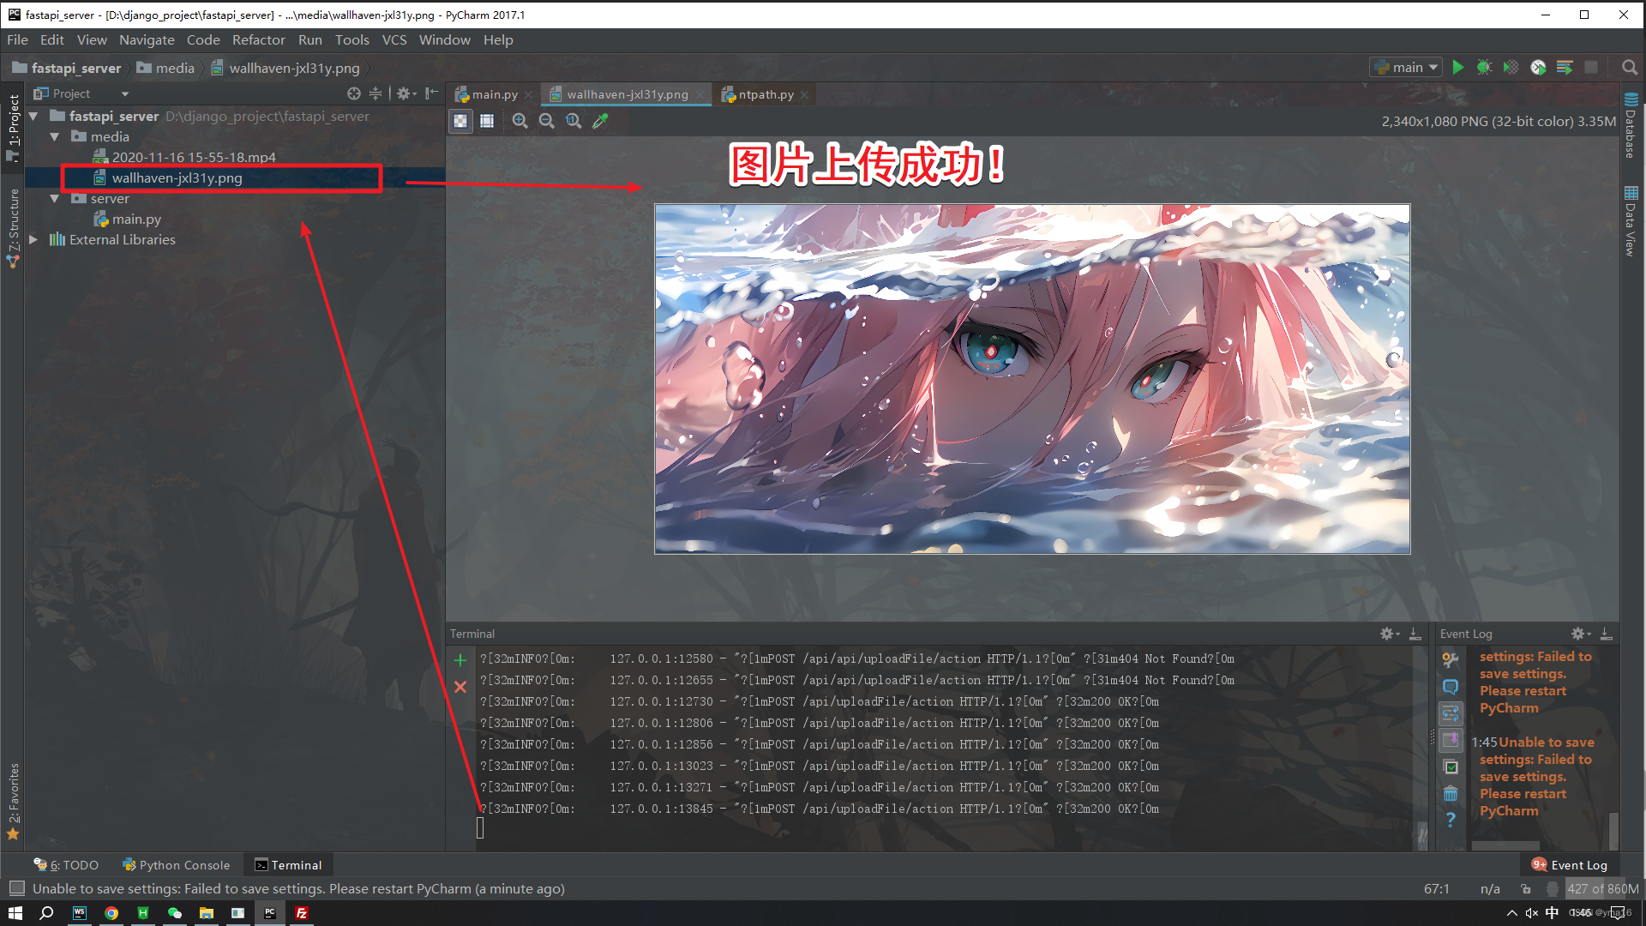This screenshot has width=1646, height=926.
Task: Run with coverage using the coverage icon
Action: (1511, 67)
